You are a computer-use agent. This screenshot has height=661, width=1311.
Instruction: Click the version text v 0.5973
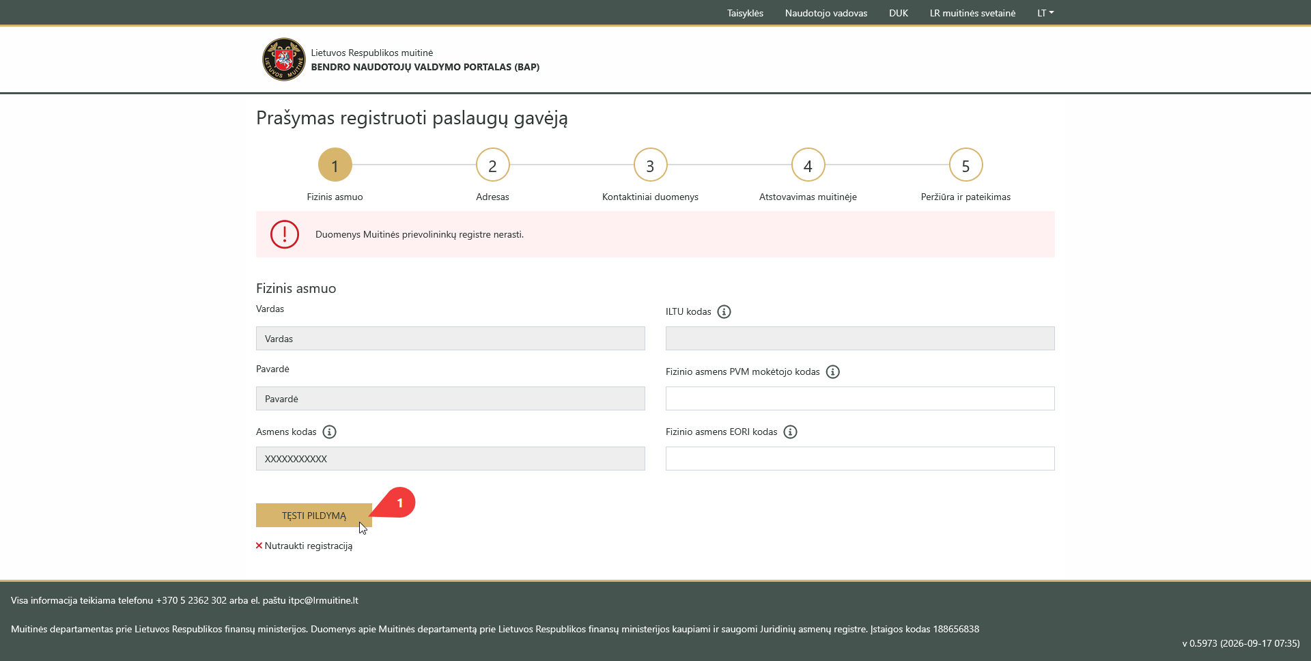(x=1241, y=643)
